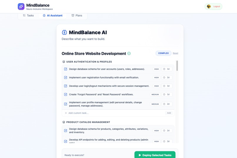This screenshot has width=237, height=158.
Task: Click MEDIUM priority tag on Forgot Password row
Action: (x=155, y=94)
